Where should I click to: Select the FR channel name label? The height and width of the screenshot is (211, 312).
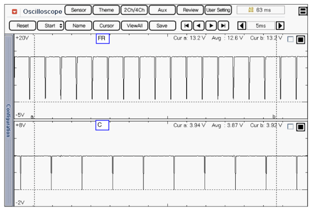pos(103,39)
